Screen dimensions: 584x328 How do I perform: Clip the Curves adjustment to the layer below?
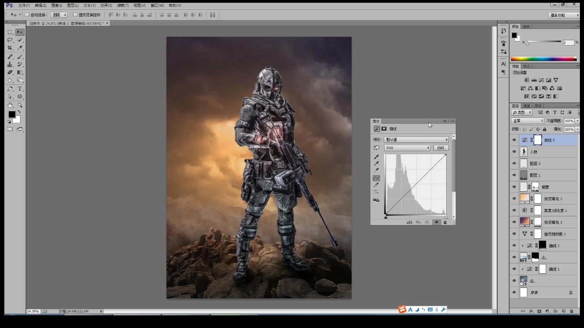click(409, 222)
